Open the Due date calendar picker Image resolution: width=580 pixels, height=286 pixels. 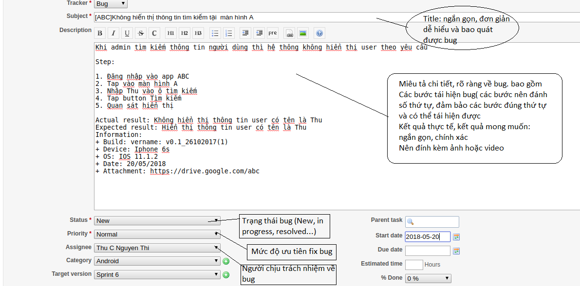click(x=456, y=251)
